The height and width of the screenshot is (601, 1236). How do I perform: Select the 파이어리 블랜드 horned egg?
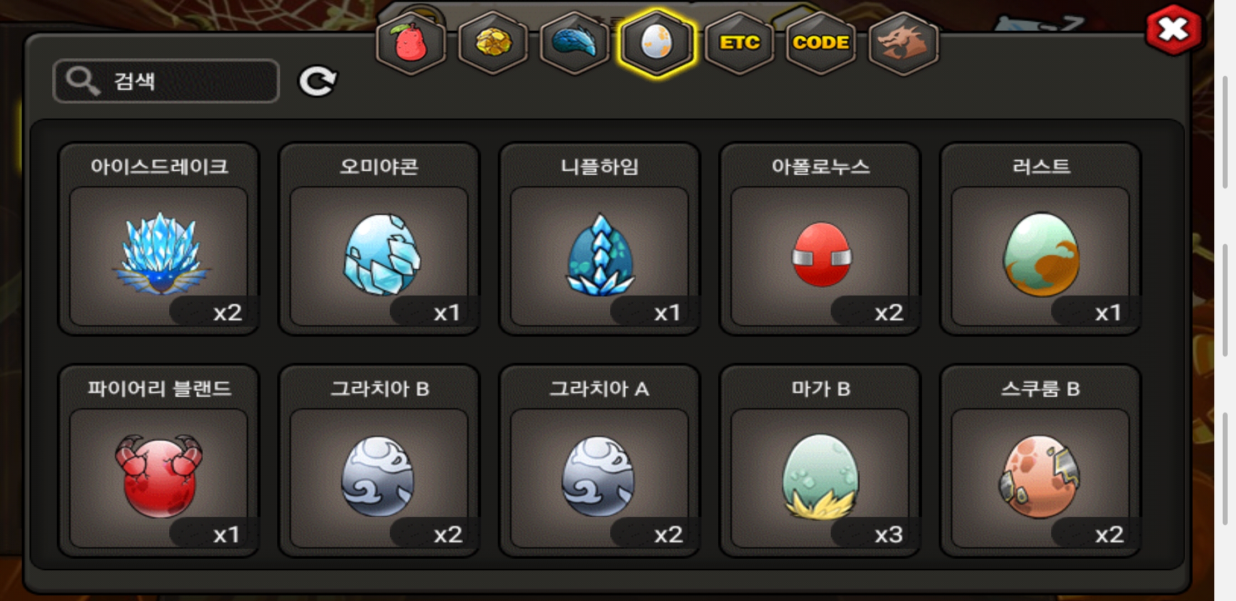click(159, 461)
